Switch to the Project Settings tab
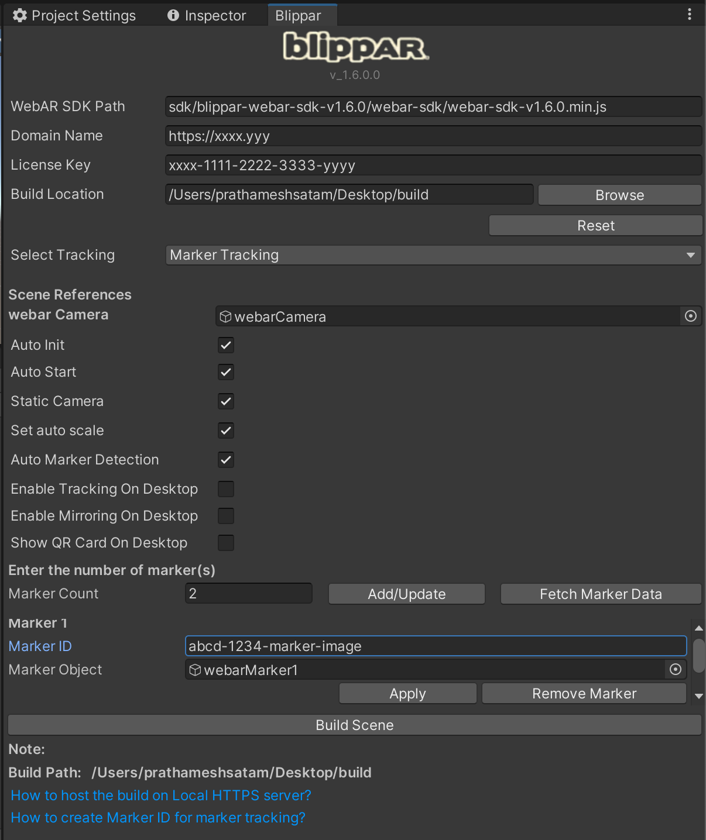Viewport: 706px width, 840px height. [x=74, y=16]
